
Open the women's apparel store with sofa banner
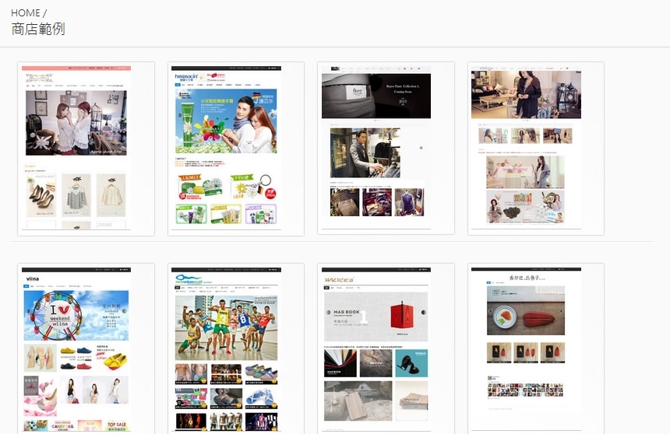(x=535, y=149)
